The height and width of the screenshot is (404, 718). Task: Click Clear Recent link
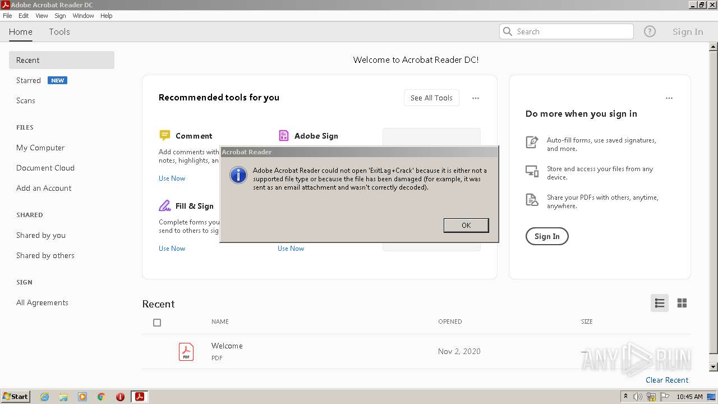click(x=667, y=380)
